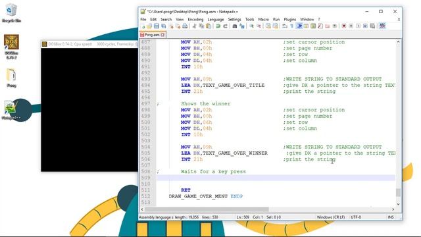
Task: Toggle synchronized vertical scrolling
Action: tap(268, 26)
